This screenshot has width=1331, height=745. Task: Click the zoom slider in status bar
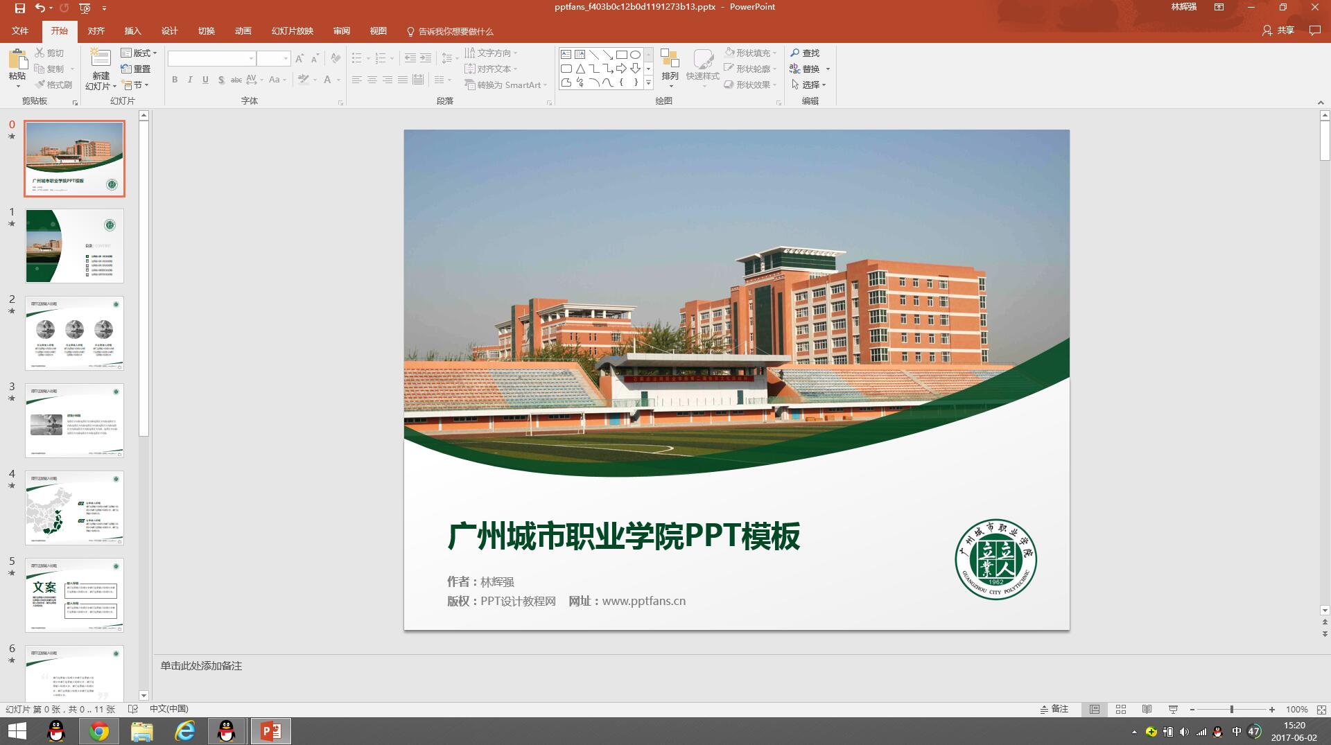coord(1232,709)
